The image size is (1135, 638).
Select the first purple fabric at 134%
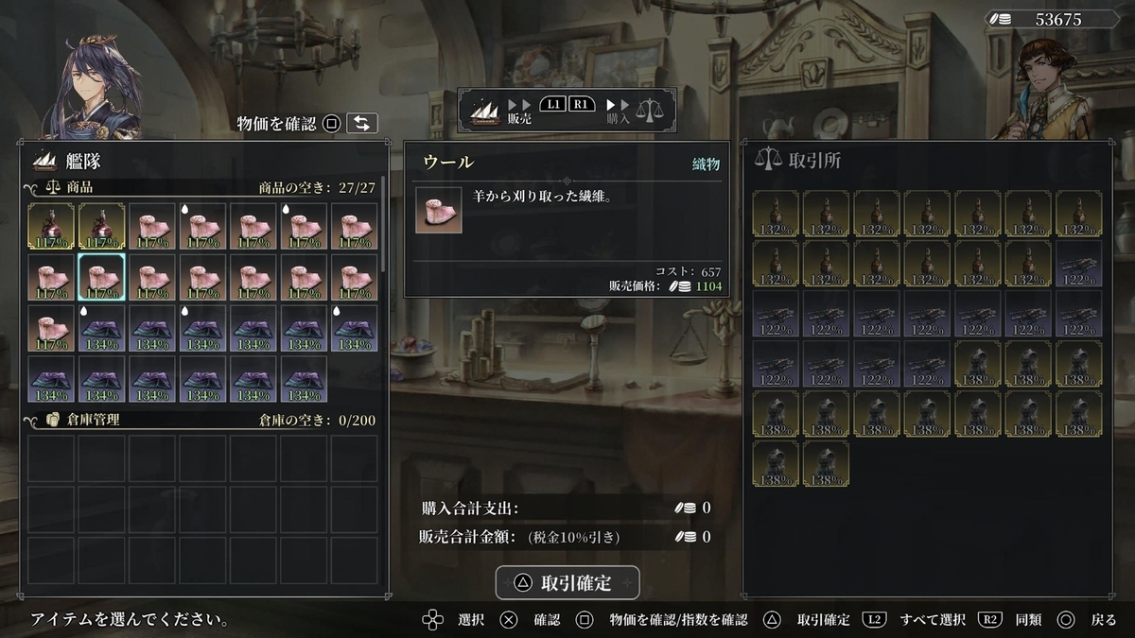point(101,328)
